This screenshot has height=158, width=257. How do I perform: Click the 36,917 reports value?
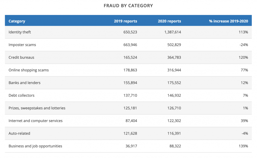[x=131, y=146]
